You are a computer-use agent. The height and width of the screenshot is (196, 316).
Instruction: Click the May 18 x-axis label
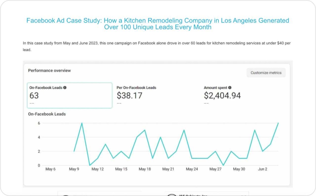(x=144, y=169)
